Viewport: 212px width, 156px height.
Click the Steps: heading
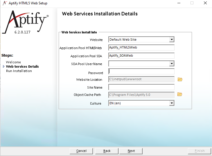tap(7, 55)
